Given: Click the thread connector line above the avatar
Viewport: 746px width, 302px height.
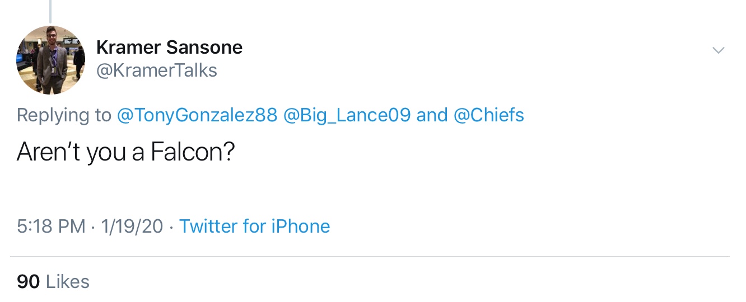Looking at the screenshot, I should (x=50, y=11).
